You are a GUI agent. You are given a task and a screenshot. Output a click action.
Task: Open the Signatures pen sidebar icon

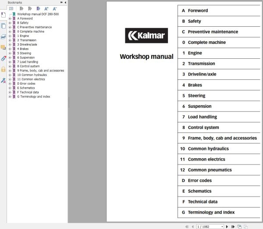pyautogui.click(x=4, y=80)
